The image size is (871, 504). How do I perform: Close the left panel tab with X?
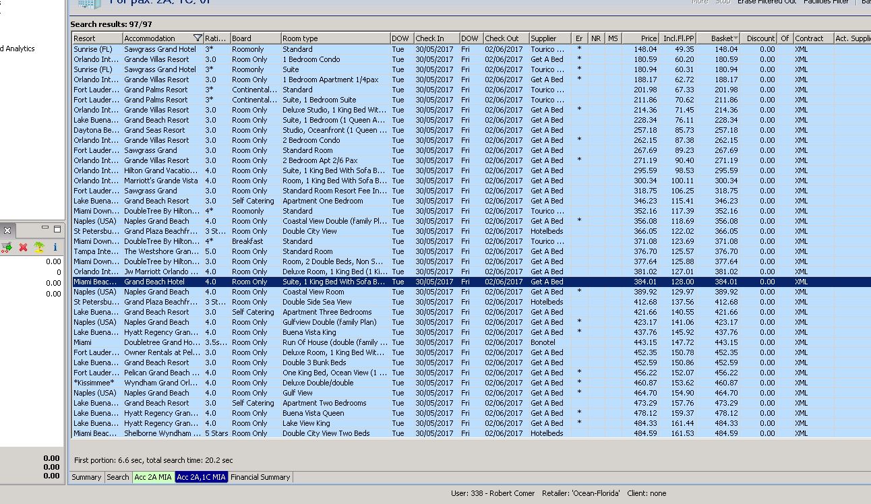click(x=7, y=230)
